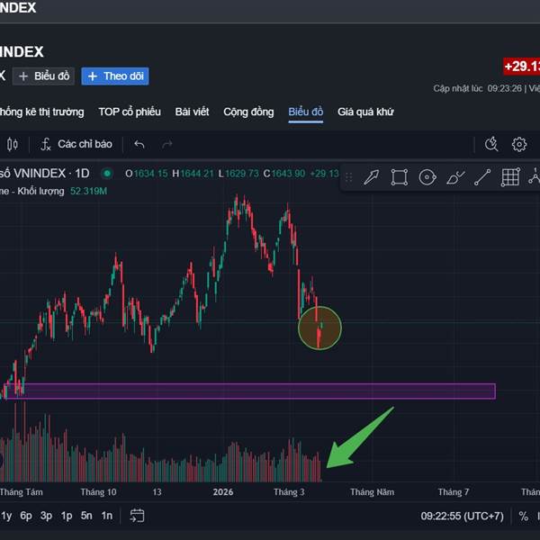The height and width of the screenshot is (540, 540).
Task: Open the grid table tool
Action: (x=510, y=177)
